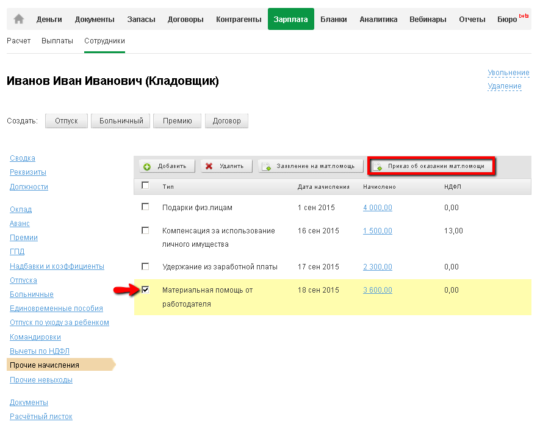Click the home icon in navigation bar

(19, 20)
